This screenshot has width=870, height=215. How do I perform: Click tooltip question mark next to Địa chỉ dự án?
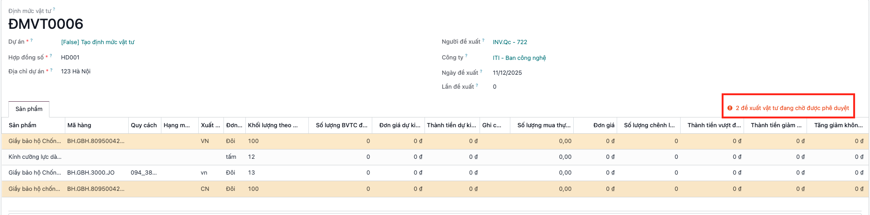coord(51,70)
